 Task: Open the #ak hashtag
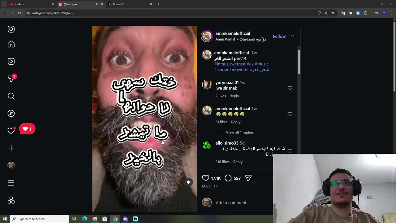click(x=250, y=64)
